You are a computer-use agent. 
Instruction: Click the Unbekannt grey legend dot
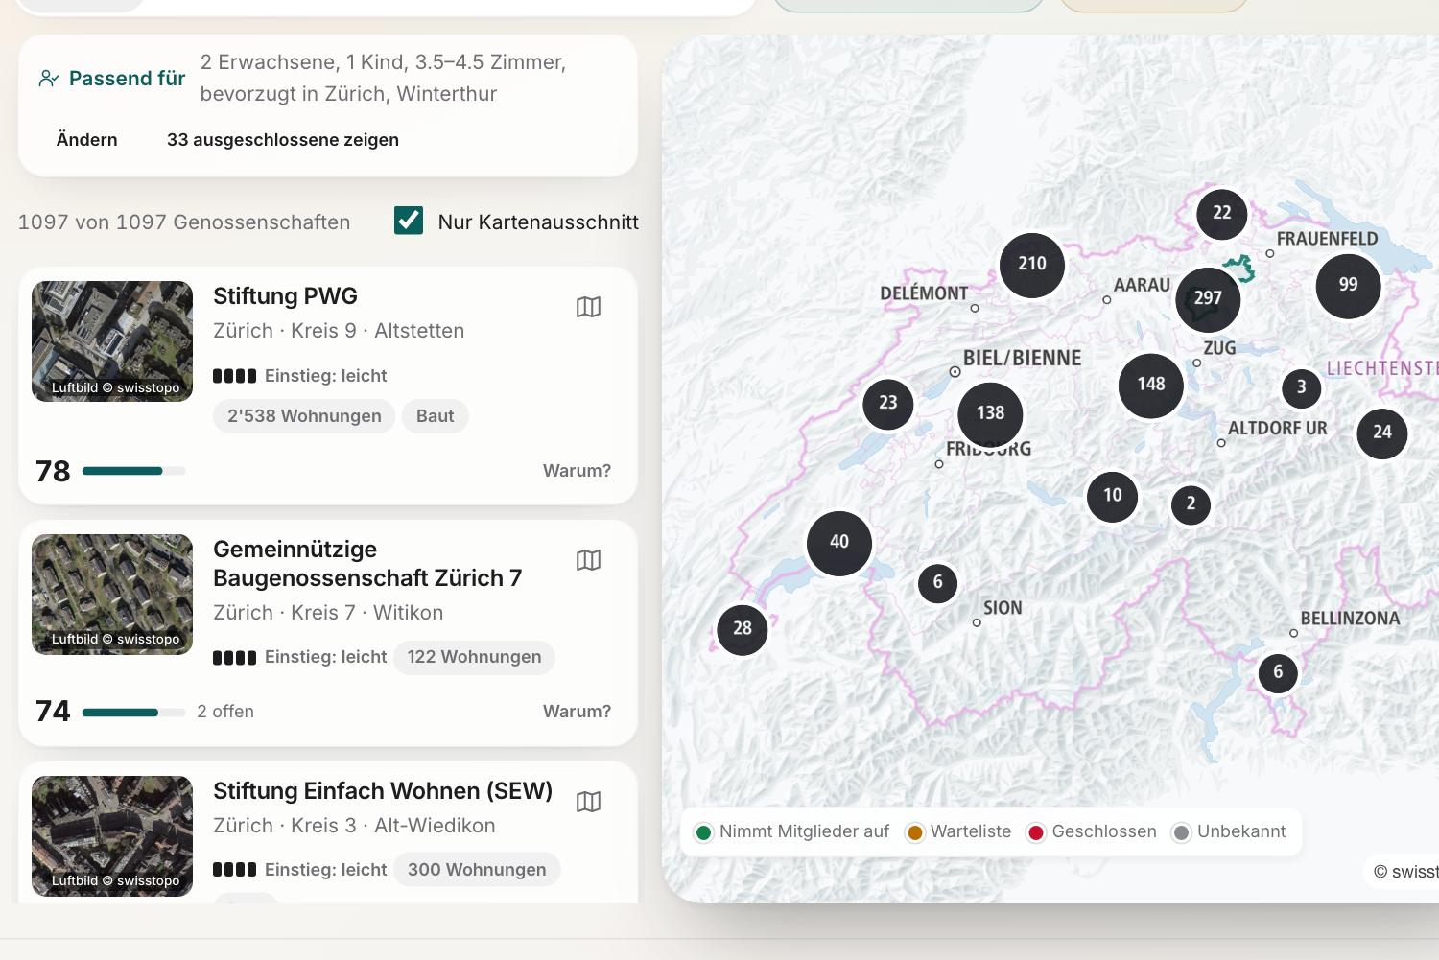(x=1181, y=832)
